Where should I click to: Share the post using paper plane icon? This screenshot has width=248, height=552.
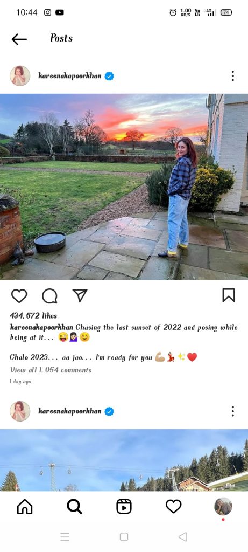click(80, 295)
